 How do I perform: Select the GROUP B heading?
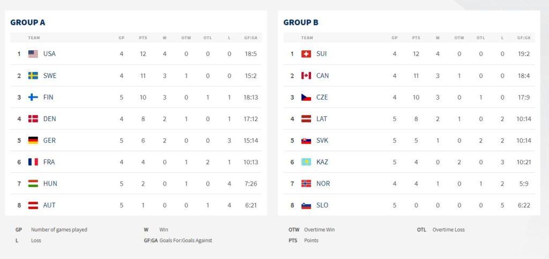pyautogui.click(x=301, y=23)
